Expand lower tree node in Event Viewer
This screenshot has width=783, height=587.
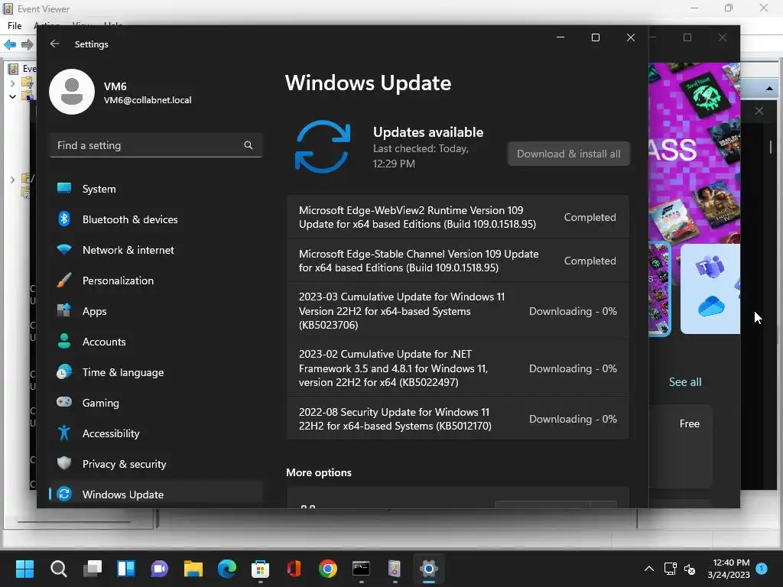click(12, 179)
